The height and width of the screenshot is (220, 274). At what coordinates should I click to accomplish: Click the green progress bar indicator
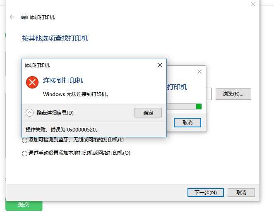tap(199, 107)
